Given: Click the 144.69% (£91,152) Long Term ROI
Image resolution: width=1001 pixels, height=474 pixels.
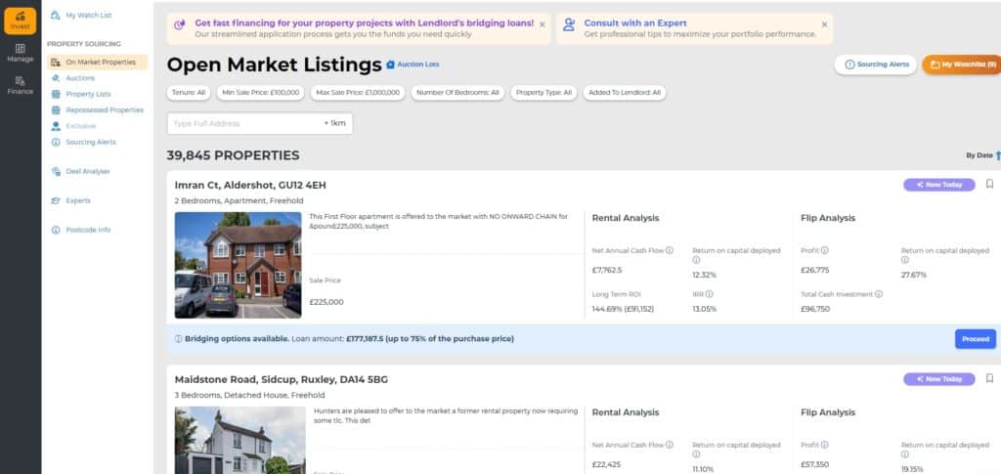Looking at the screenshot, I should coord(623,309).
